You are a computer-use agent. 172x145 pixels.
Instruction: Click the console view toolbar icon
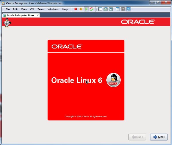[123, 9]
